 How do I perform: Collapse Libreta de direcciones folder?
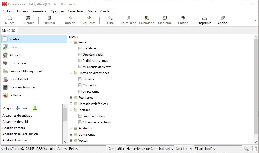click(x=71, y=73)
